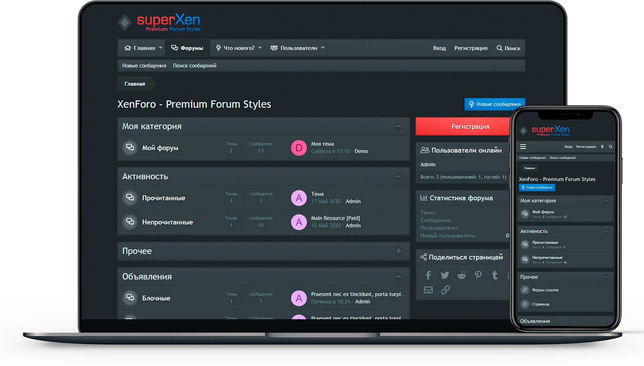Click the Facebook share icon
The width and height of the screenshot is (644, 366).
pyautogui.click(x=428, y=275)
